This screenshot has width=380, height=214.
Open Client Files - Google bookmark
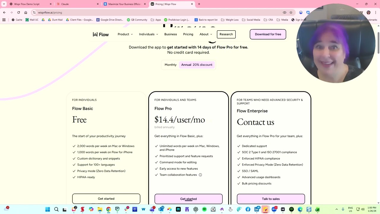79,20
